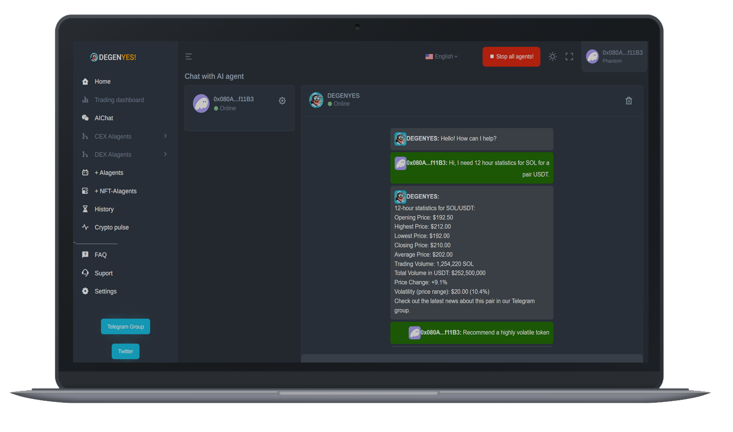View History page

click(104, 209)
